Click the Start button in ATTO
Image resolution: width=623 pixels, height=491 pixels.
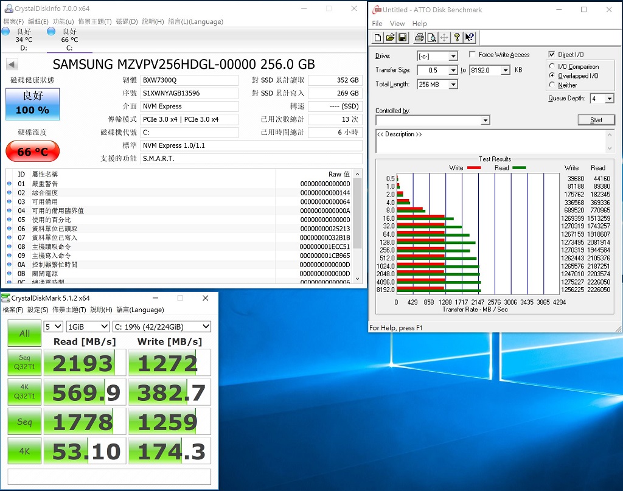point(596,120)
